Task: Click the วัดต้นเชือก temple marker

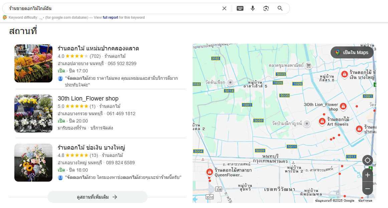Action: [230, 82]
